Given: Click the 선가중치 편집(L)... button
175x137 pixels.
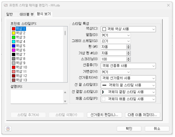Looking at the screenshot, I should coord(104,115).
